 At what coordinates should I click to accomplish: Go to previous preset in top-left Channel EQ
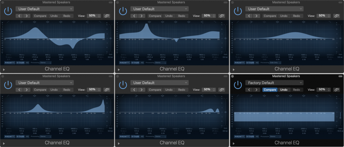point(19,16)
